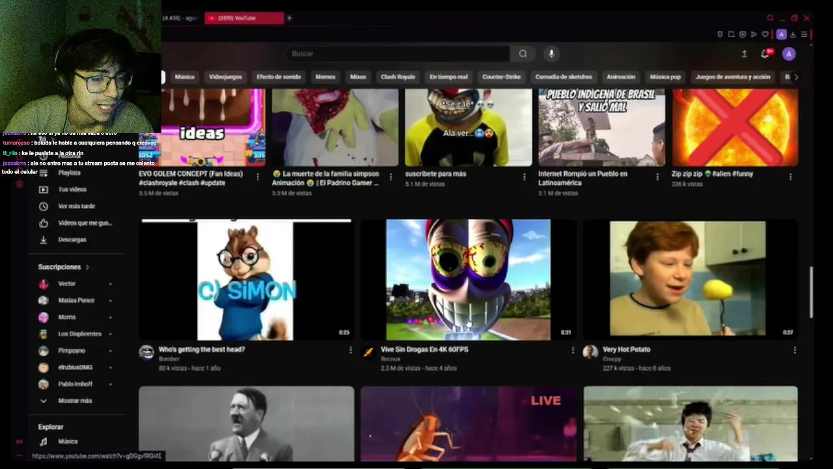
Task: Select the Clash Royale filter chip
Action: (398, 77)
